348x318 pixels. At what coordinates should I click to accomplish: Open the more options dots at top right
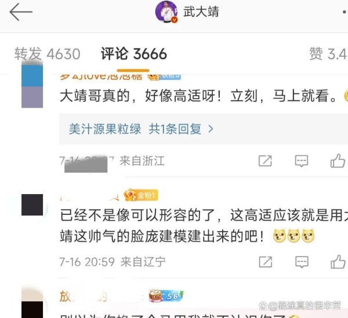(x=345, y=12)
